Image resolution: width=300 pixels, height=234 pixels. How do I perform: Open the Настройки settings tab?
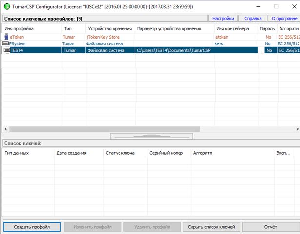click(x=223, y=19)
